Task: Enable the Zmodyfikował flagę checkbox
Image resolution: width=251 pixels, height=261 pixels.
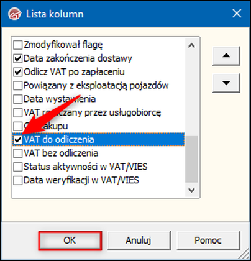Action: 18,45
